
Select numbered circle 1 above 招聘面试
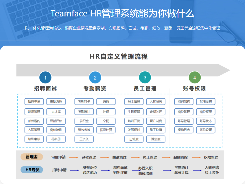[45, 77]
